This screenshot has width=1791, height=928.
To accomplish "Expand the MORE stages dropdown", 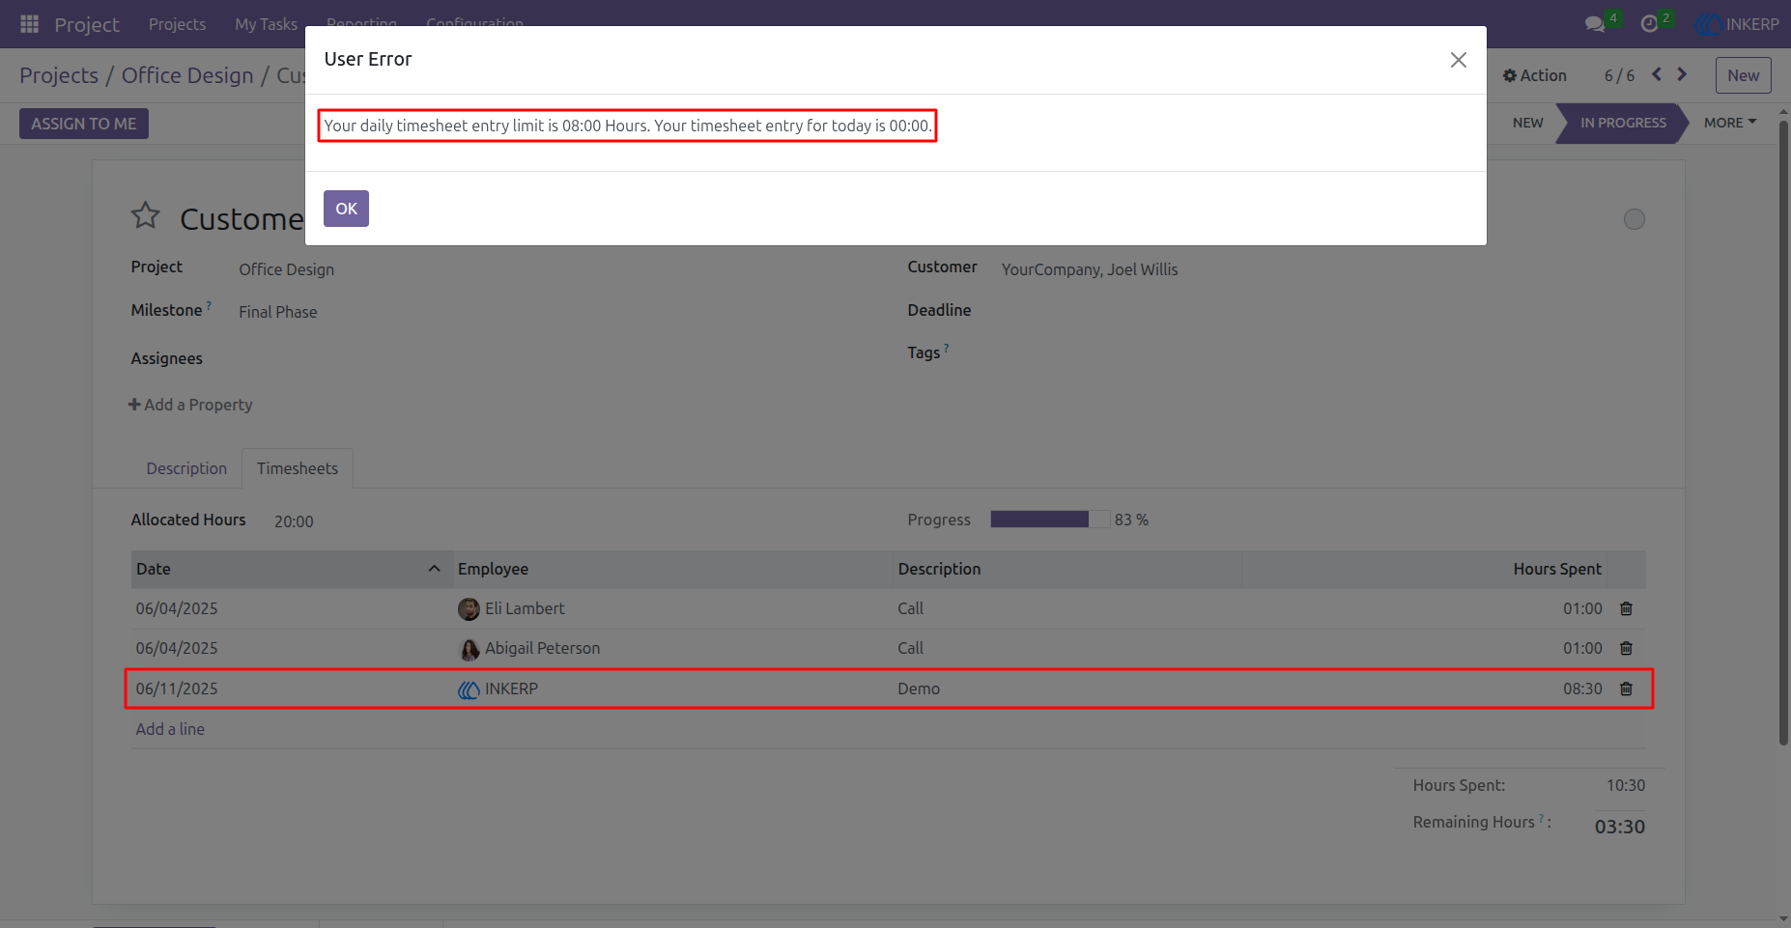I will [1730, 123].
